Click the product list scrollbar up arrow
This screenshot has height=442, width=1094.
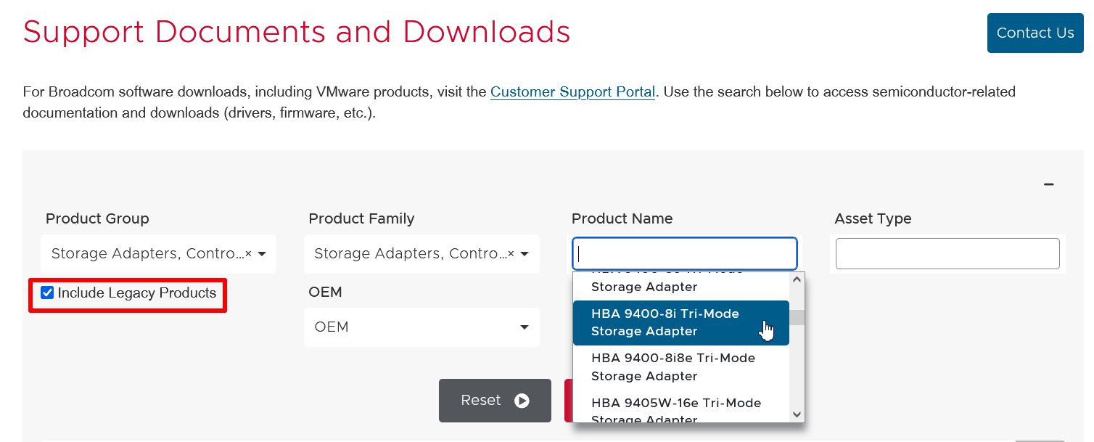click(797, 279)
